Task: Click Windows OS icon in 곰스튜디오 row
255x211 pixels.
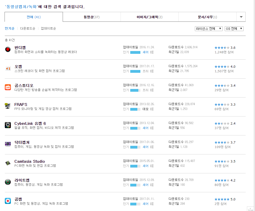Action: coord(152,90)
